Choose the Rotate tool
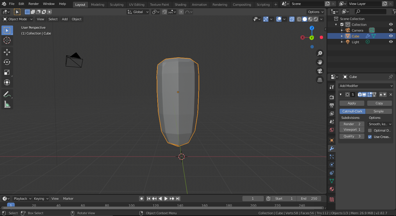This screenshot has width=396, height=216. 7,62
